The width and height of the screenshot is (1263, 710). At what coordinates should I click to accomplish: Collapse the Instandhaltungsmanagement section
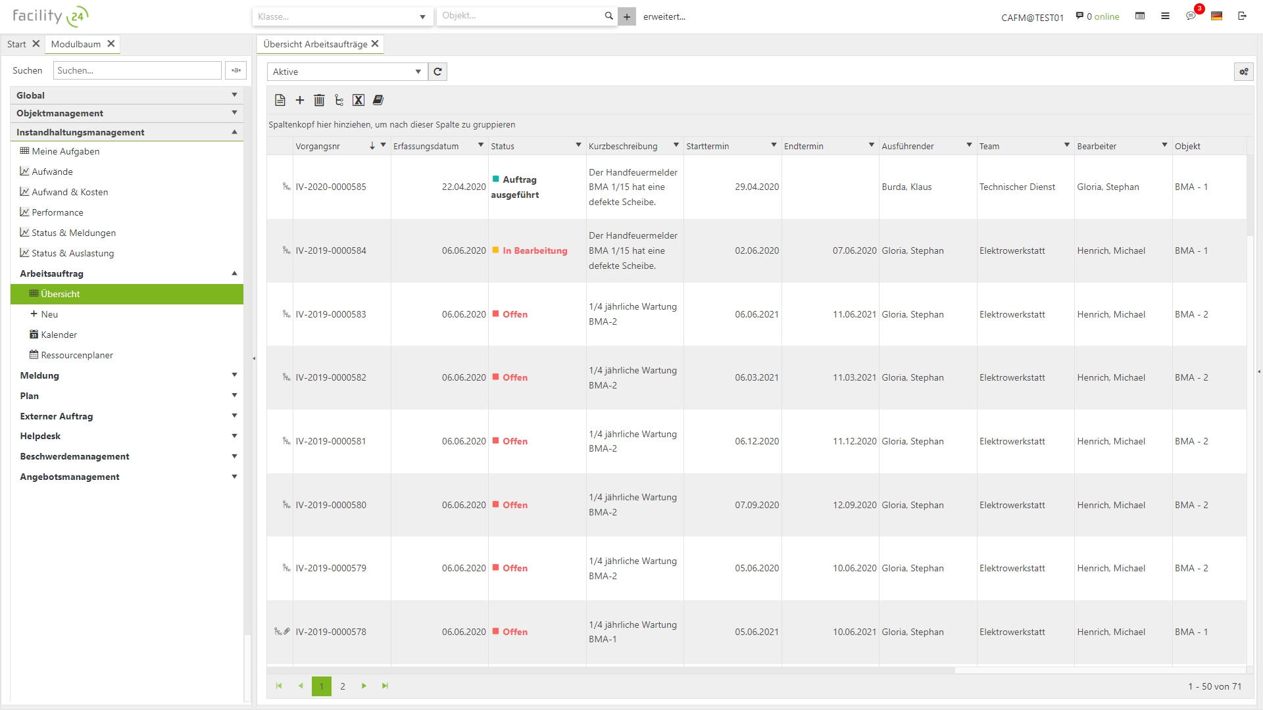tap(234, 132)
